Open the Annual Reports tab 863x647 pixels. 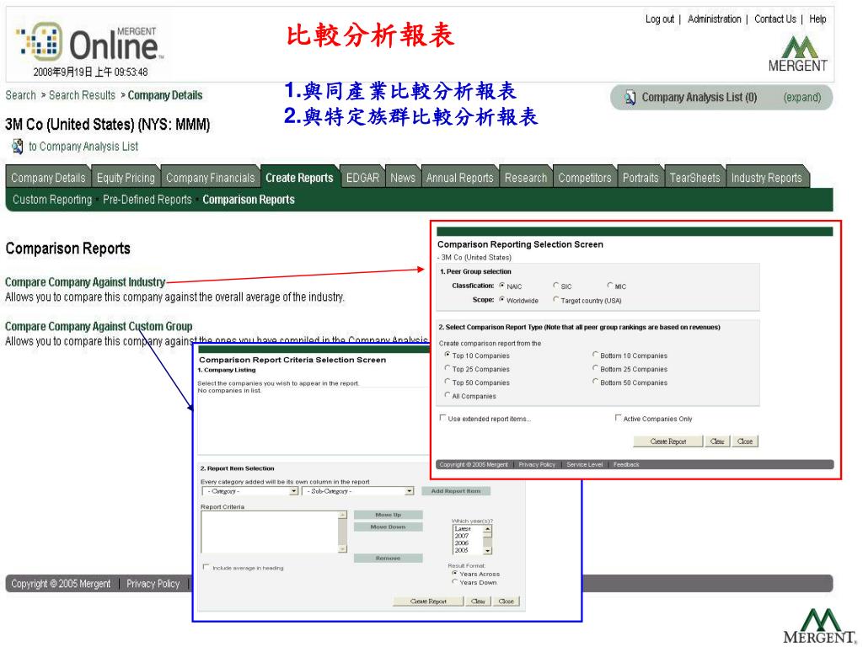coord(459,178)
